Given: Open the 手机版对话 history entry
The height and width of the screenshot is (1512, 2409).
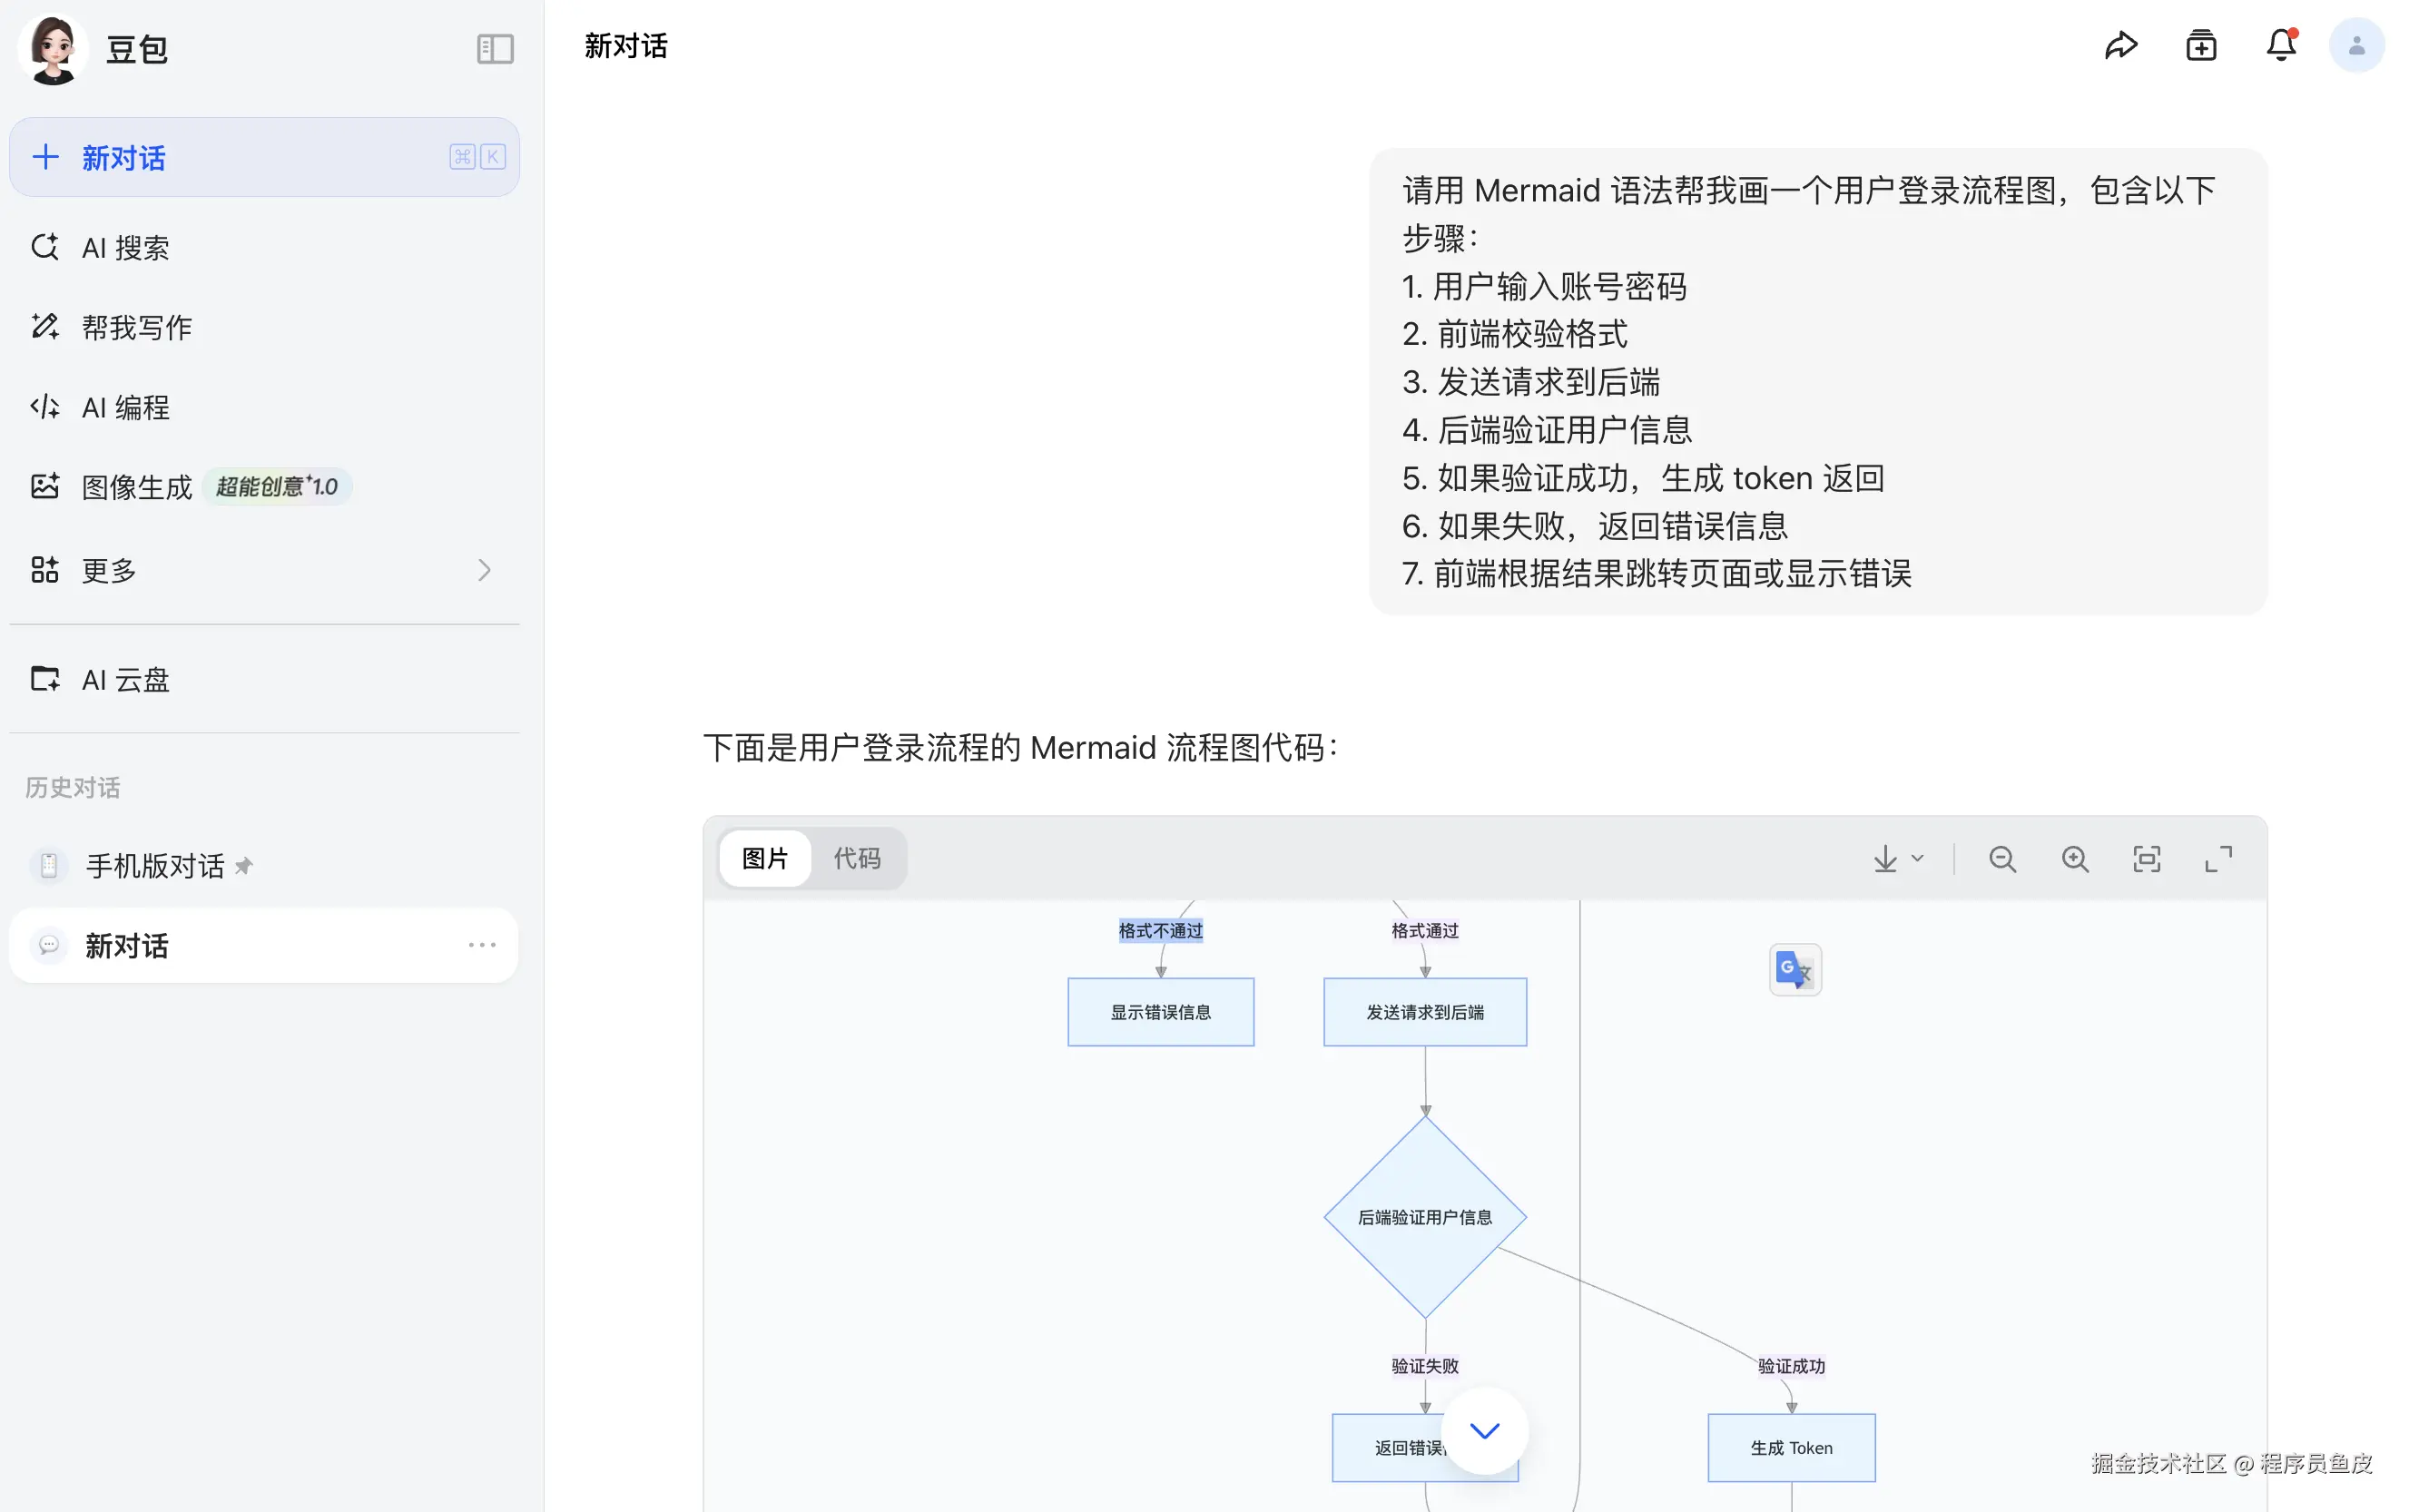Looking at the screenshot, I should (x=155, y=865).
